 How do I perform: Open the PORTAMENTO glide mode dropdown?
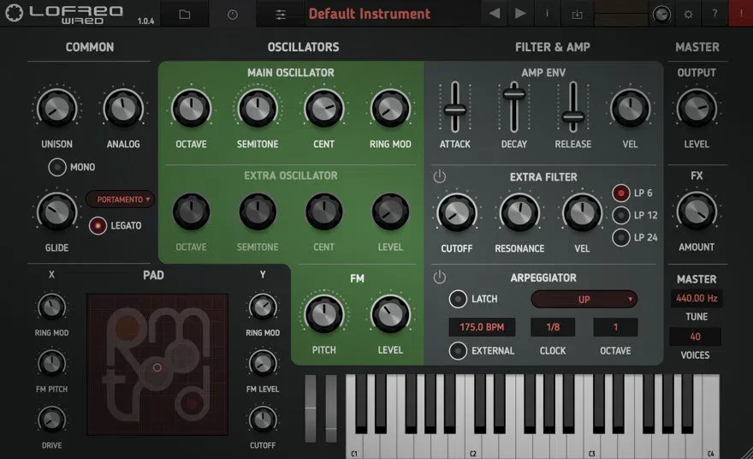(120, 199)
